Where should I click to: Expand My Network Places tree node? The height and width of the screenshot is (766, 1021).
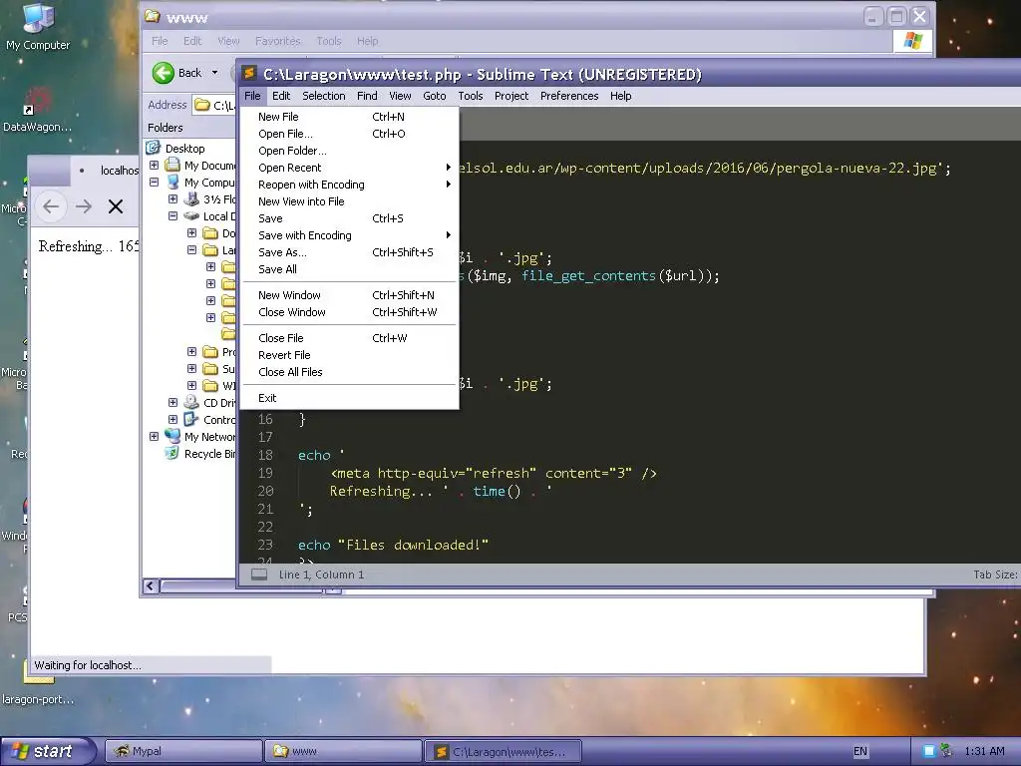155,437
